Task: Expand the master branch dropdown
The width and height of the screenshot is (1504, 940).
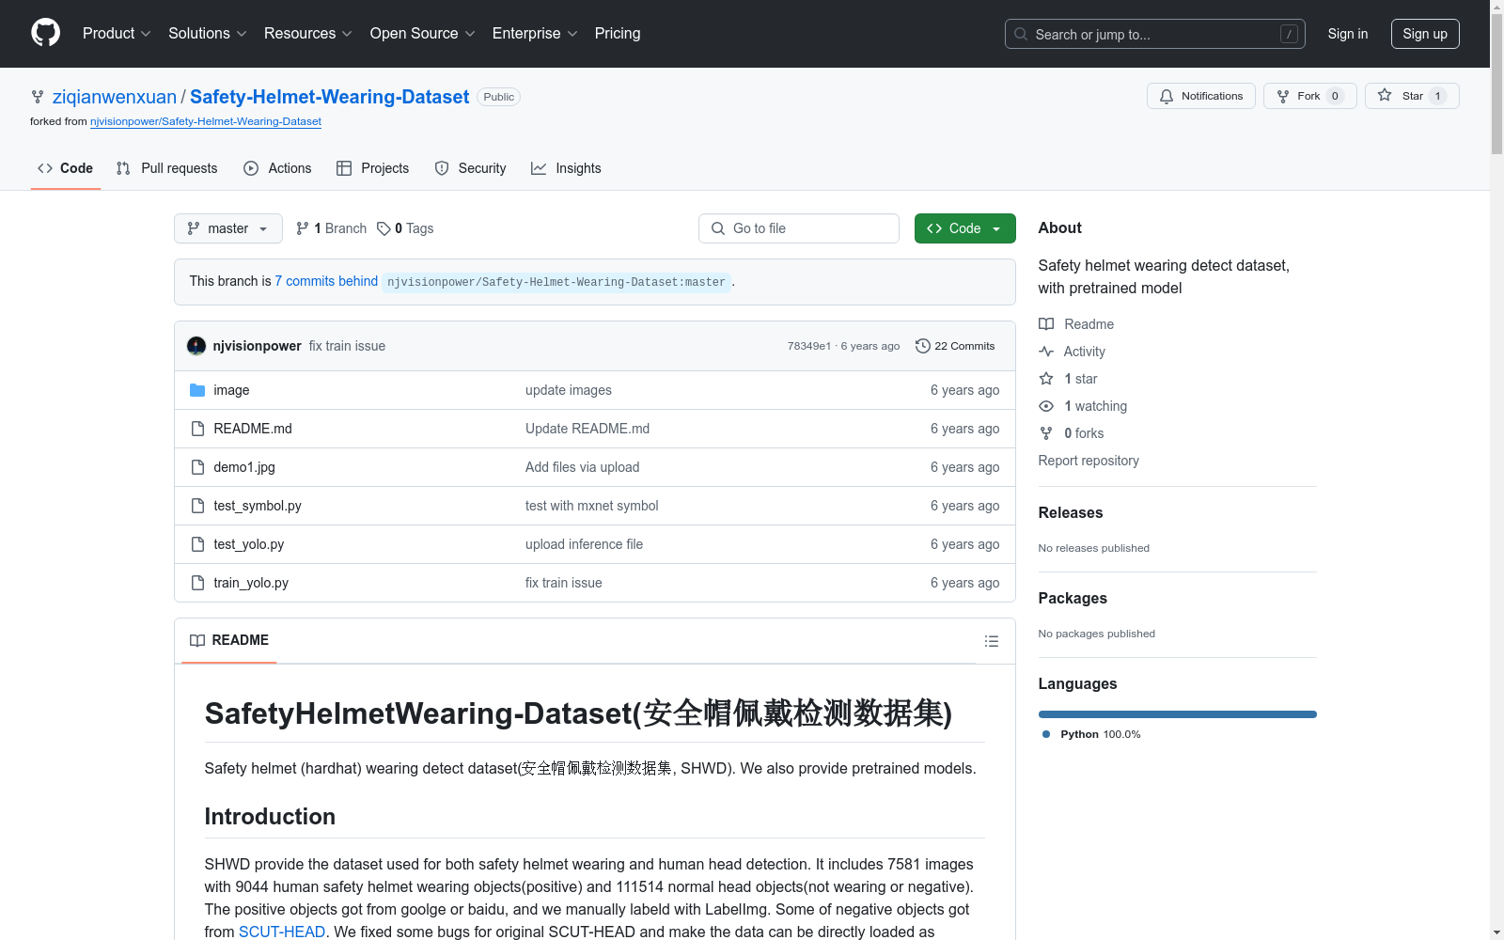Action: point(228,228)
